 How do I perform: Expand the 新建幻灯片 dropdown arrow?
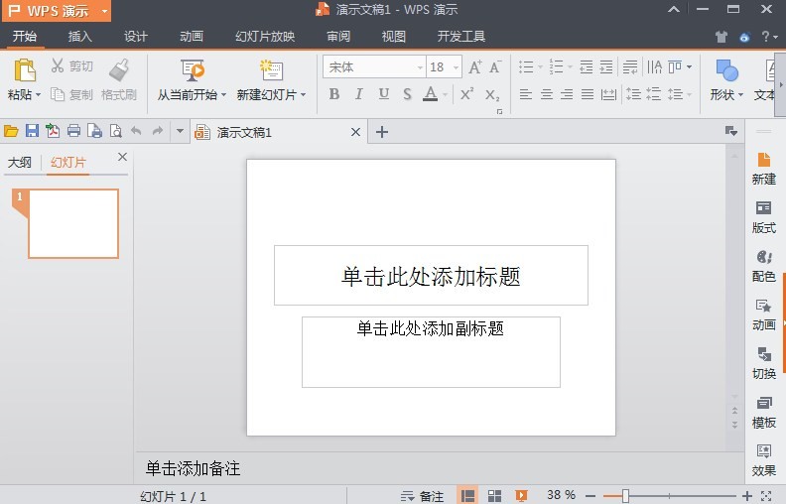[x=303, y=95]
